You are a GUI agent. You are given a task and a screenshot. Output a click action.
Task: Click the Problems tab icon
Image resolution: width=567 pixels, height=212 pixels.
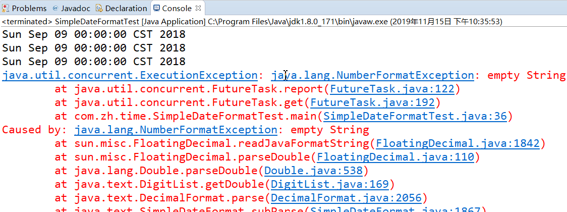(6, 8)
